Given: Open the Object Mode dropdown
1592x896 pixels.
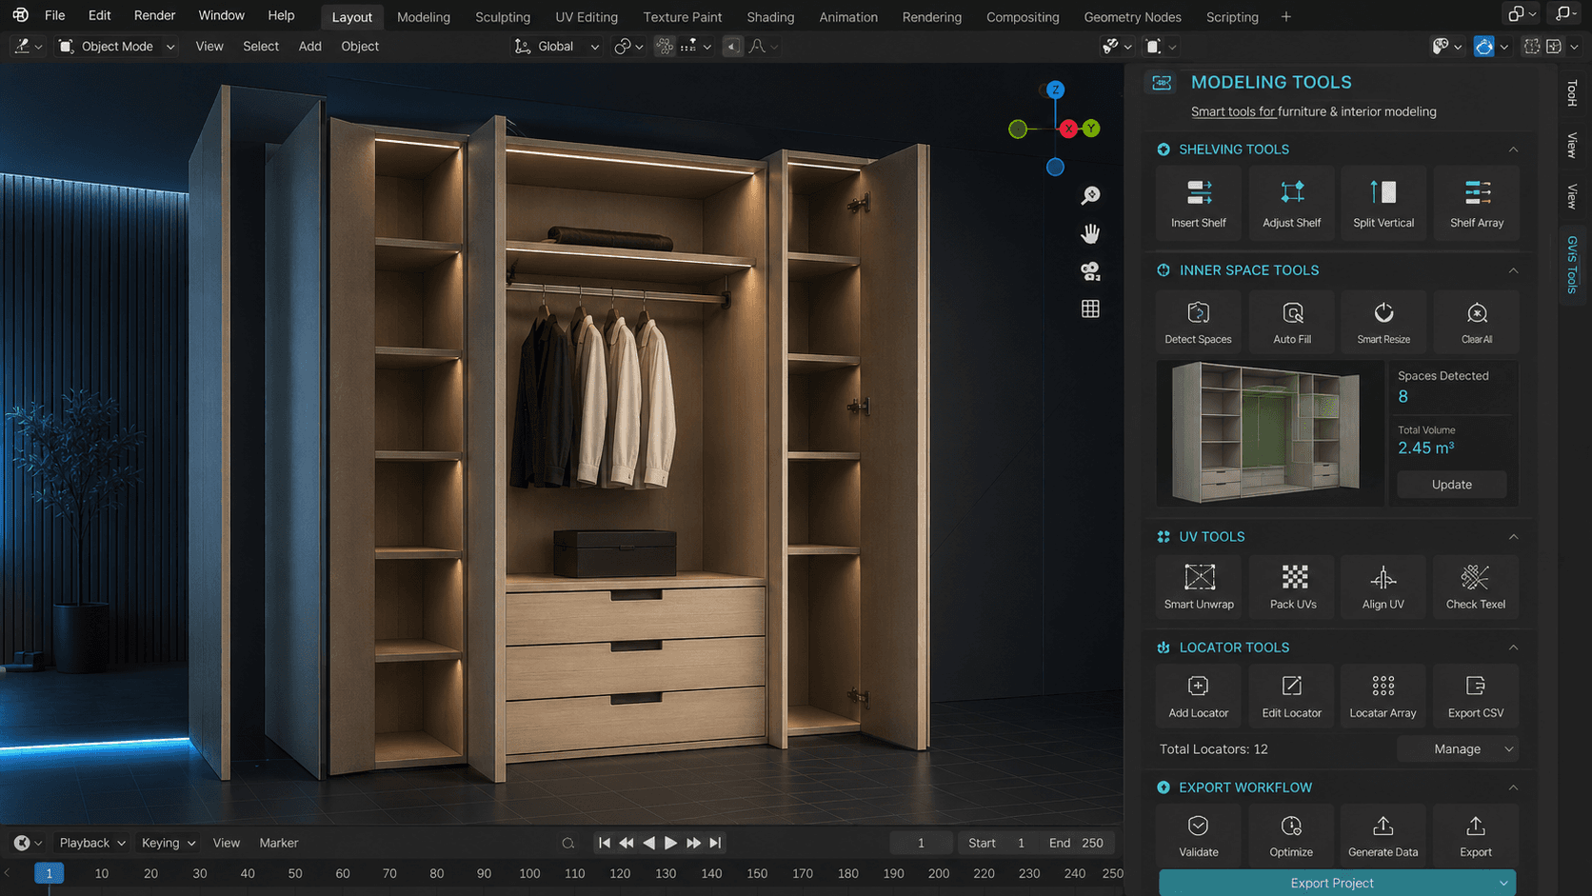Looking at the screenshot, I should coord(116,46).
